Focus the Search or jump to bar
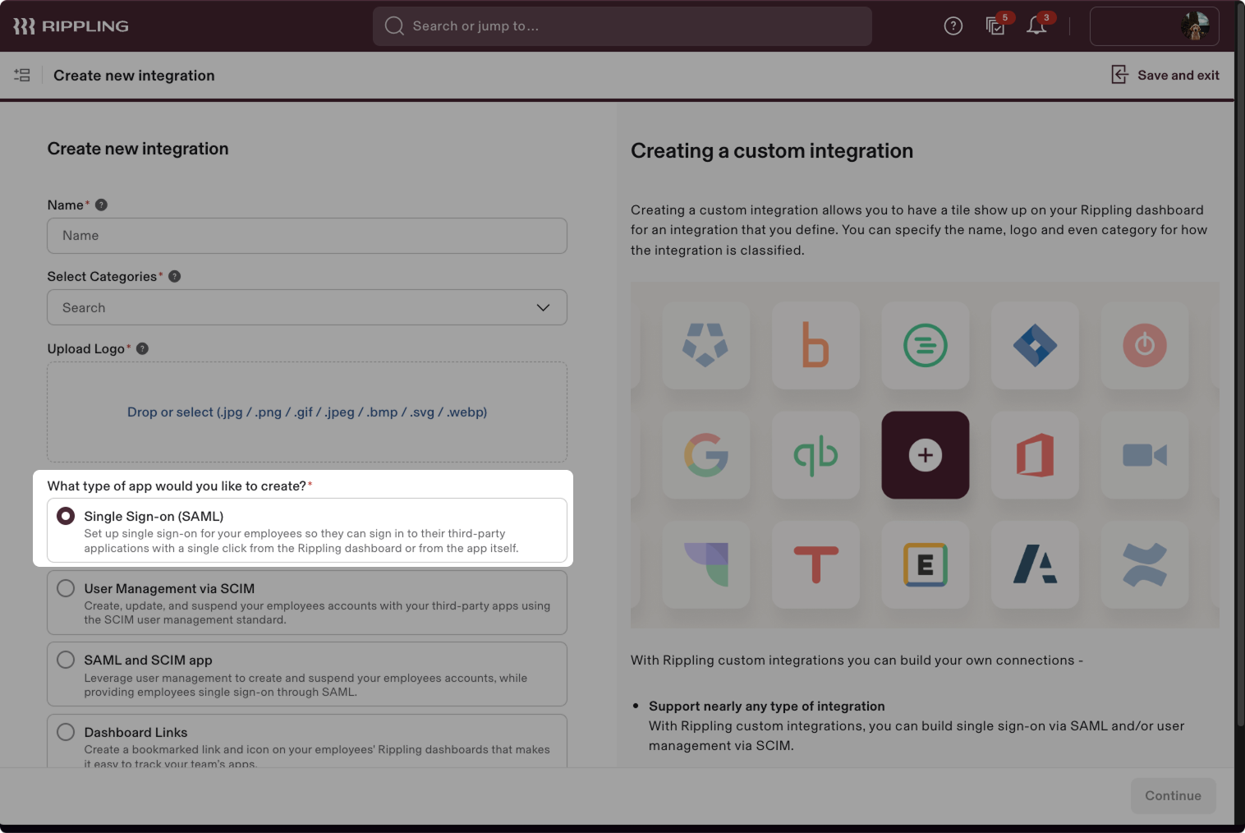The image size is (1245, 833). (x=622, y=26)
